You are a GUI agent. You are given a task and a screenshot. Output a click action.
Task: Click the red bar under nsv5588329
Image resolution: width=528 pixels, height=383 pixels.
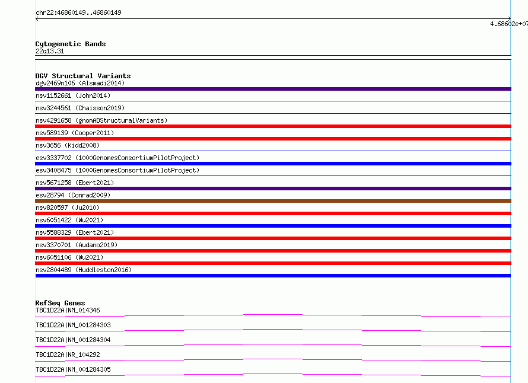click(x=273, y=238)
